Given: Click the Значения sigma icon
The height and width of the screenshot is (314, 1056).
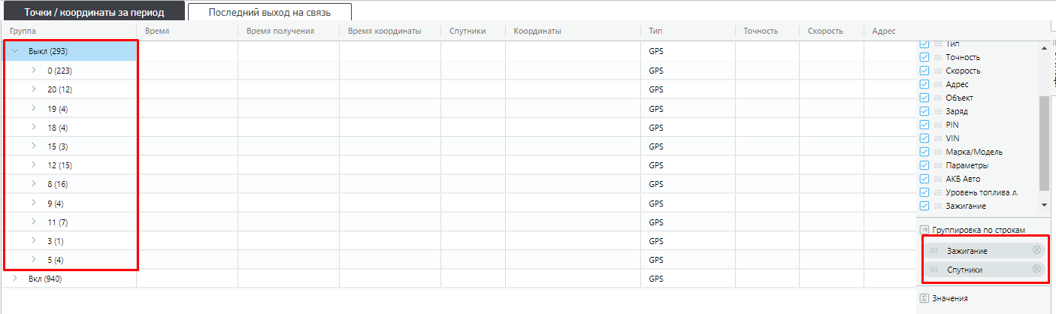Looking at the screenshot, I should (x=924, y=298).
